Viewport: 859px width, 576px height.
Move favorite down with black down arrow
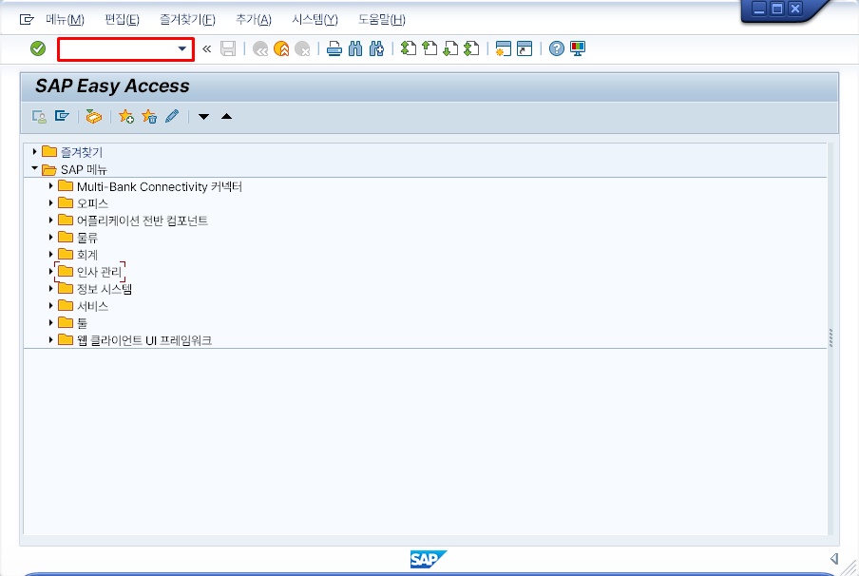[x=203, y=117]
